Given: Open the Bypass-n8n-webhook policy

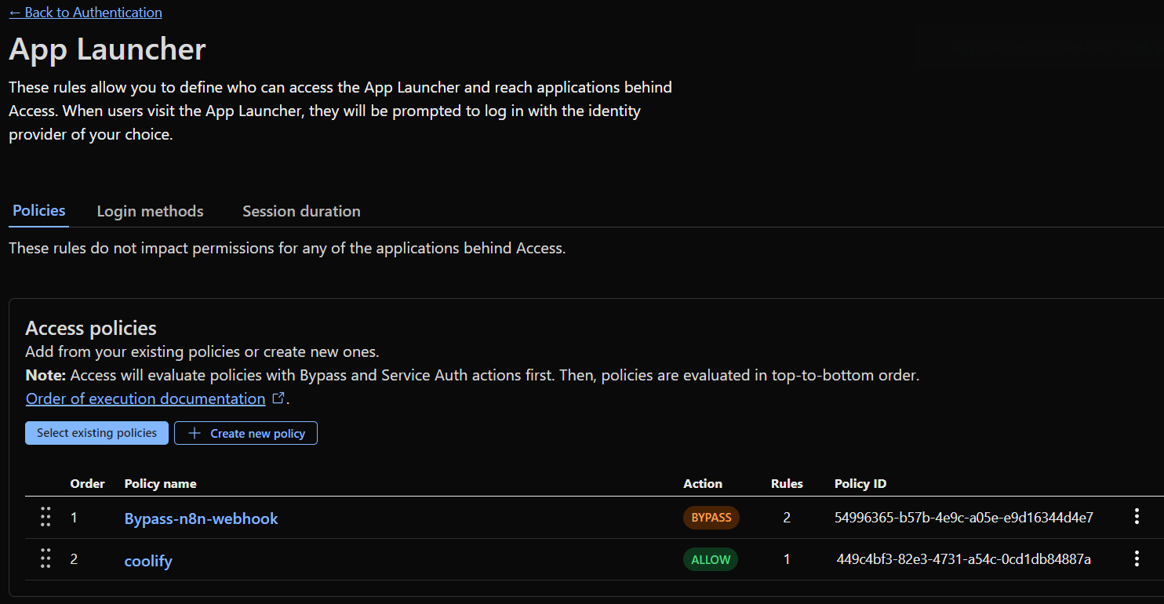Looking at the screenshot, I should (x=201, y=518).
